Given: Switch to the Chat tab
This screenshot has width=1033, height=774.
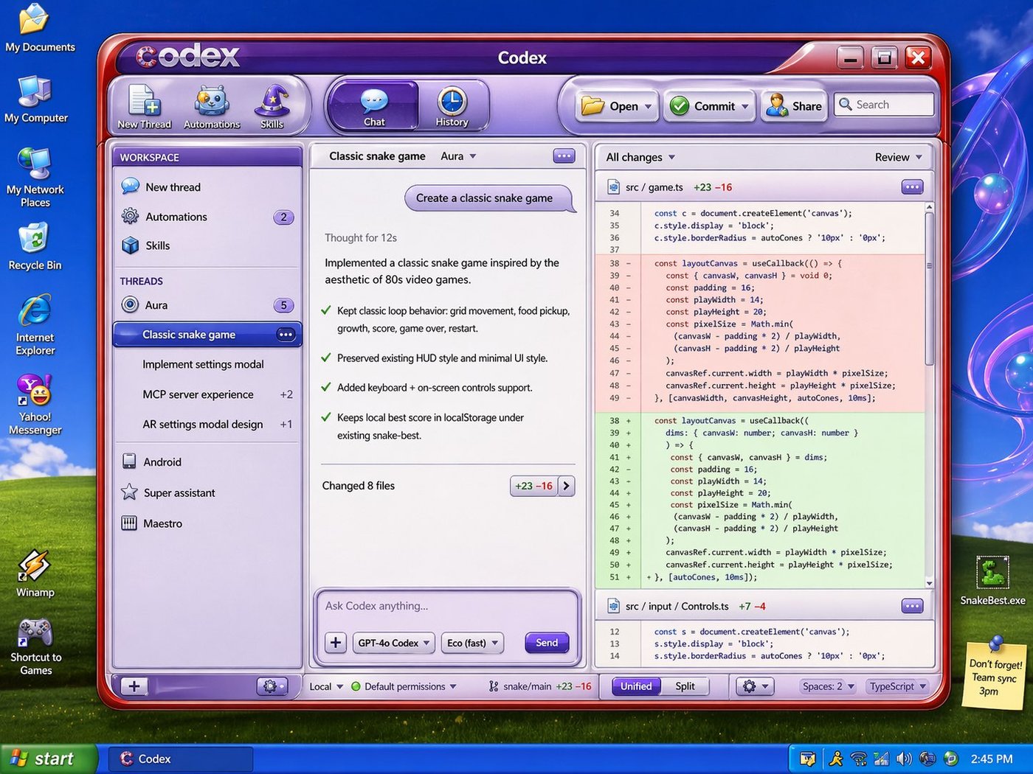Looking at the screenshot, I should tap(374, 106).
